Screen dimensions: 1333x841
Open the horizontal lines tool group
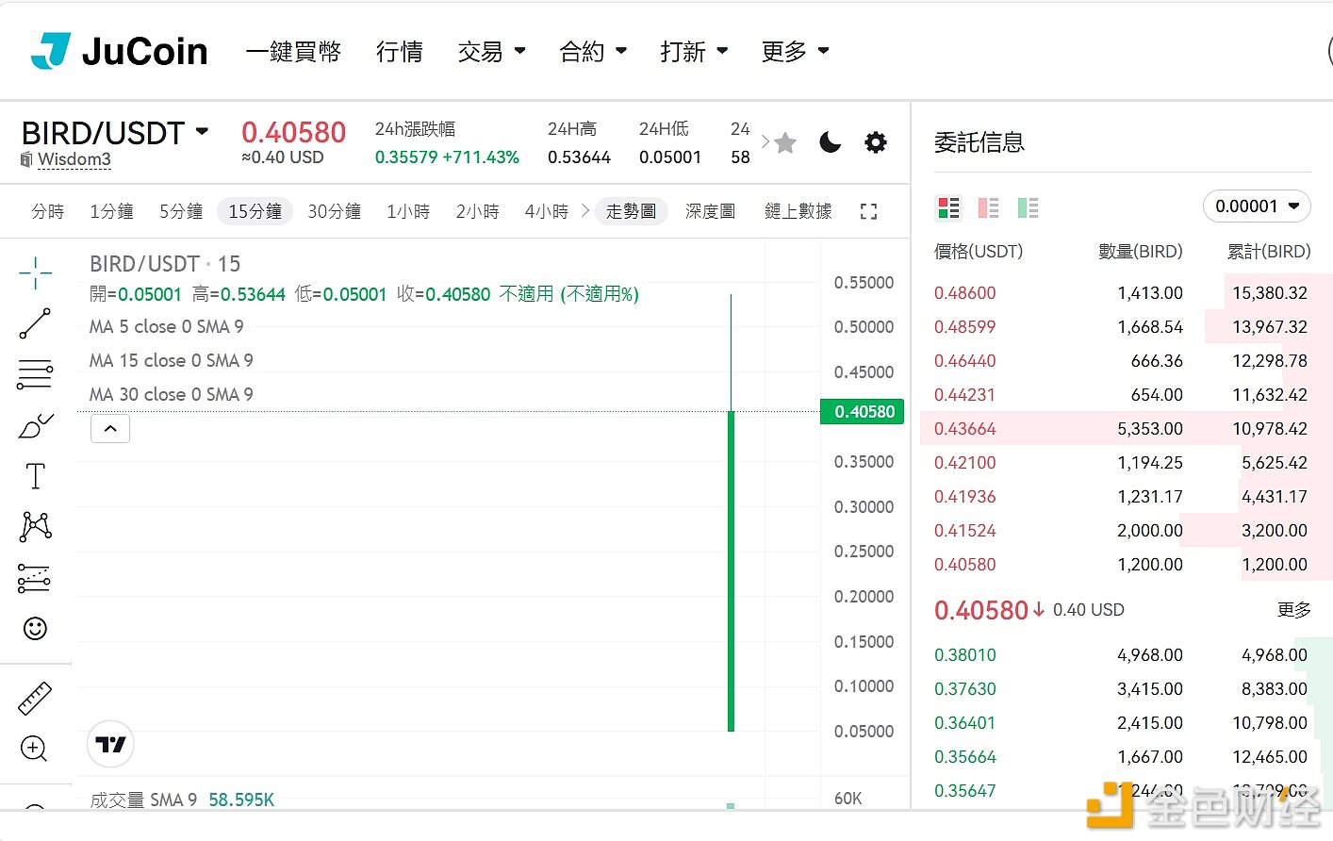[35, 374]
